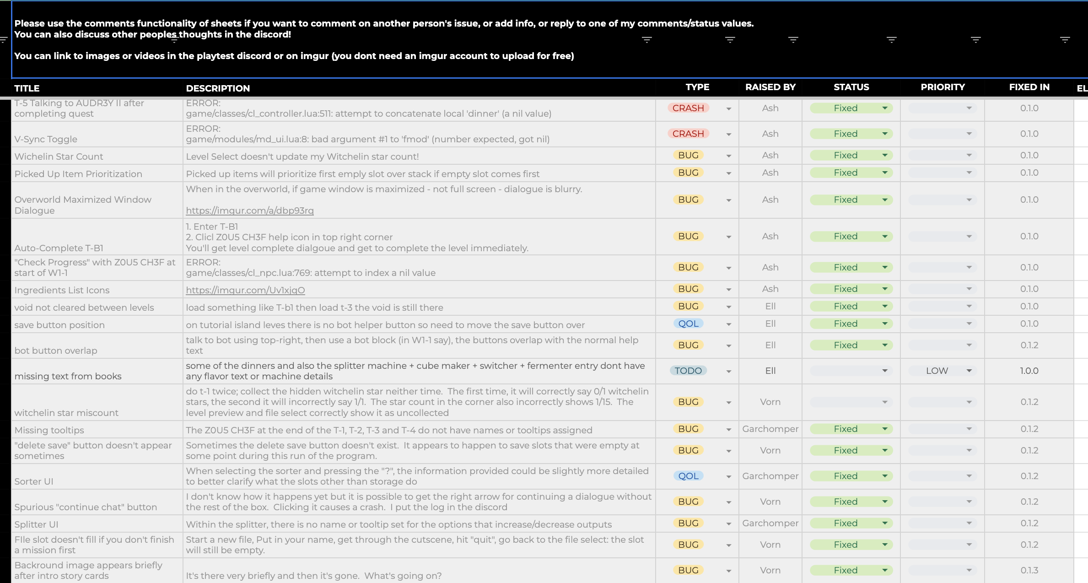Image resolution: width=1088 pixels, height=583 pixels.
Task: Open the filter icon for TYPE column
Action: pos(730,40)
